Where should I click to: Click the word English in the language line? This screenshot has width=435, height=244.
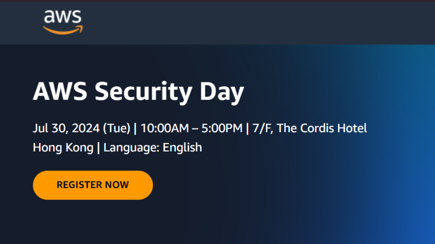(x=182, y=148)
